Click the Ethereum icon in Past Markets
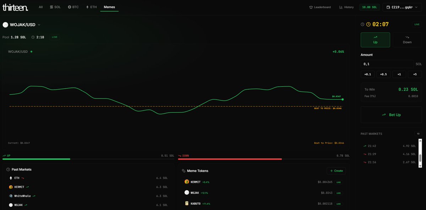Screen dimensions: 426x210 click(11, 178)
